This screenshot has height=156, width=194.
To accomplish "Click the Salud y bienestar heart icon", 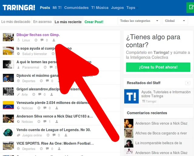I will tap(18, 54).
